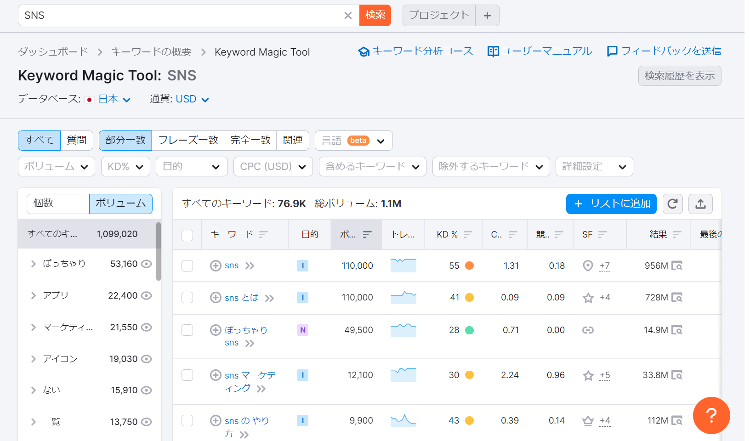The image size is (750, 441).
Task: Sort by the 結果 column
Action: [676, 234]
